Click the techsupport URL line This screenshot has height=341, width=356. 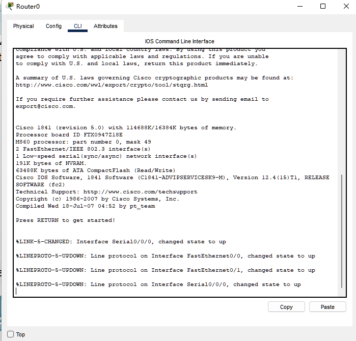[106, 192]
